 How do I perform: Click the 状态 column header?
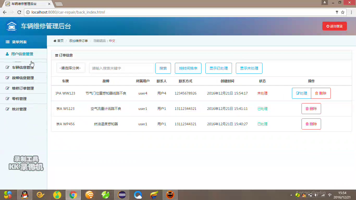tap(262, 81)
